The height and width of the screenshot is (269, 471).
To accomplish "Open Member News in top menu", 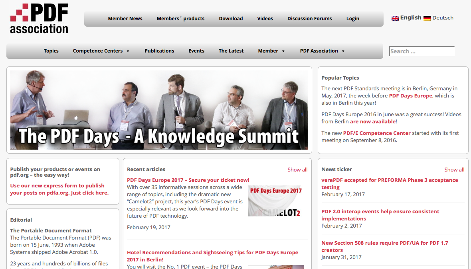I will (125, 19).
